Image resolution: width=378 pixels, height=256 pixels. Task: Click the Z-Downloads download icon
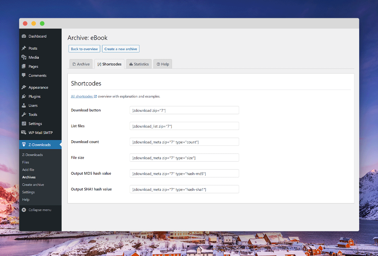click(x=24, y=145)
